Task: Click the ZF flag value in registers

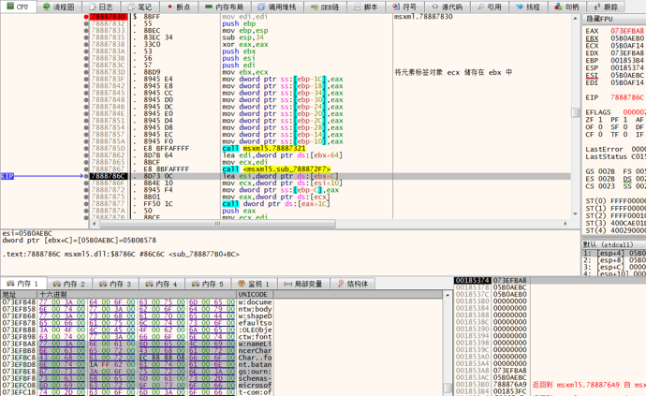Action: click(x=602, y=120)
